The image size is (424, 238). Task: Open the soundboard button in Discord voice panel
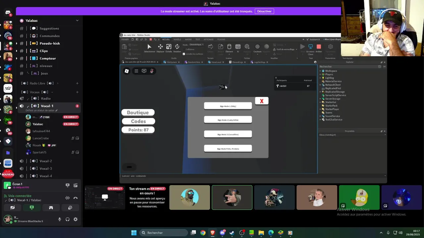coord(70,208)
